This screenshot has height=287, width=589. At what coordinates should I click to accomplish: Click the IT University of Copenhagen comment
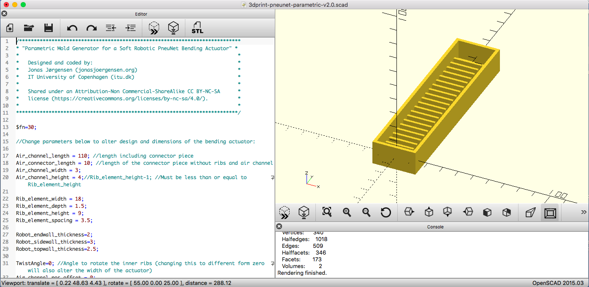[x=81, y=77]
